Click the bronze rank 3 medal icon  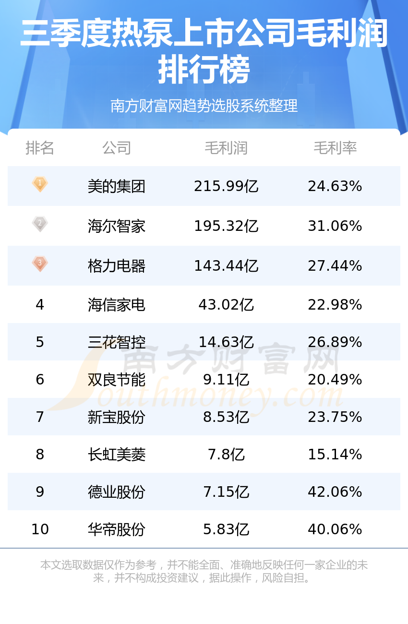(x=40, y=264)
